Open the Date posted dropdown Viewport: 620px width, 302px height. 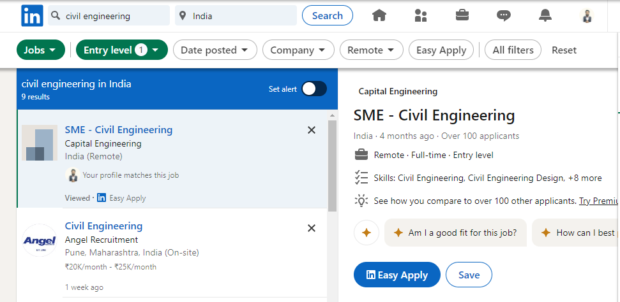click(215, 50)
